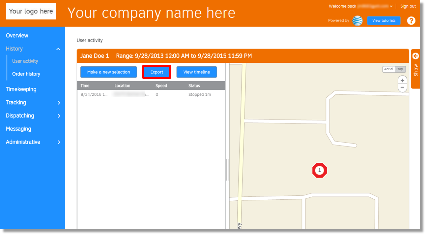Select the Messaging section icon
426x235 pixels.
18,129
